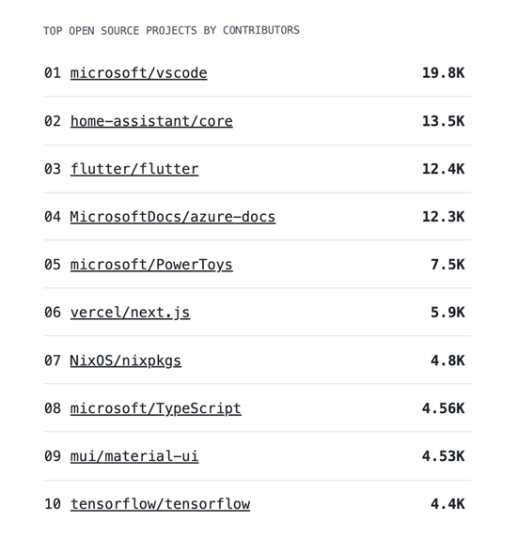The image size is (517, 552).
Task: Click the 4.53K material-ui count
Action: point(444,456)
